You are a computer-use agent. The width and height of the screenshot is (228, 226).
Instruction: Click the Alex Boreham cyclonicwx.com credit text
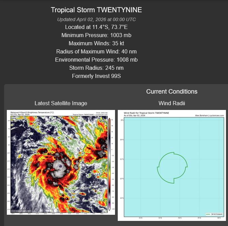click(x=209, y=115)
